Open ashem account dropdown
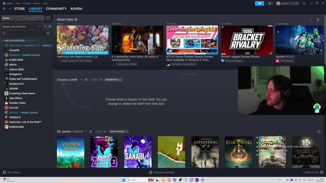This screenshot has height=183, width=326. tap(287, 3)
